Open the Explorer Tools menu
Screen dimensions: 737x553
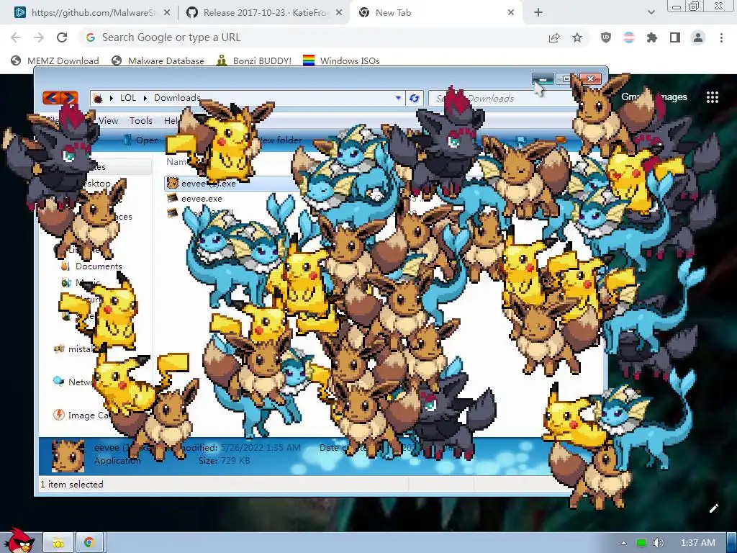[x=141, y=121]
